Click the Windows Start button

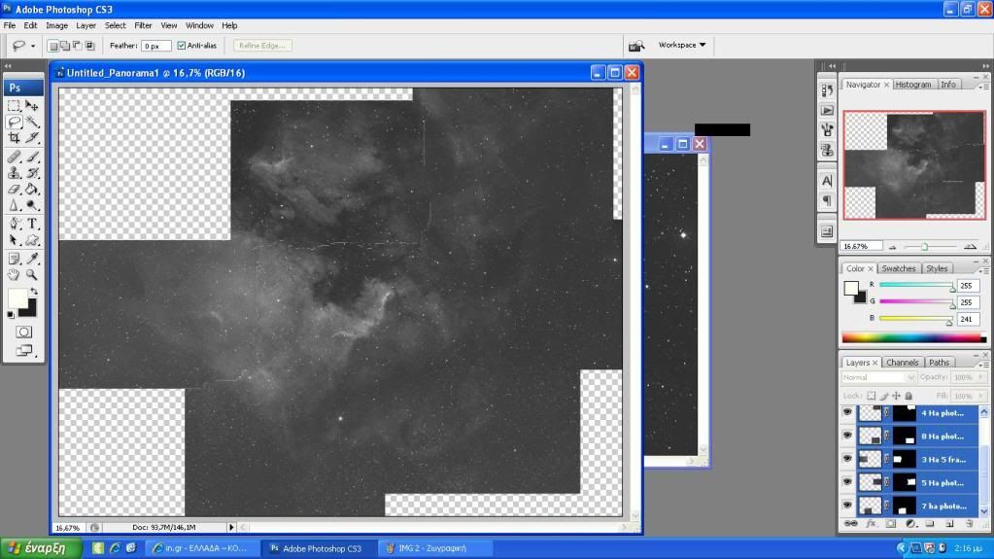pyautogui.click(x=39, y=548)
